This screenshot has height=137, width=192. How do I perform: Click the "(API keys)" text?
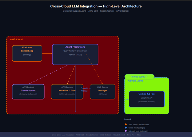102,94
